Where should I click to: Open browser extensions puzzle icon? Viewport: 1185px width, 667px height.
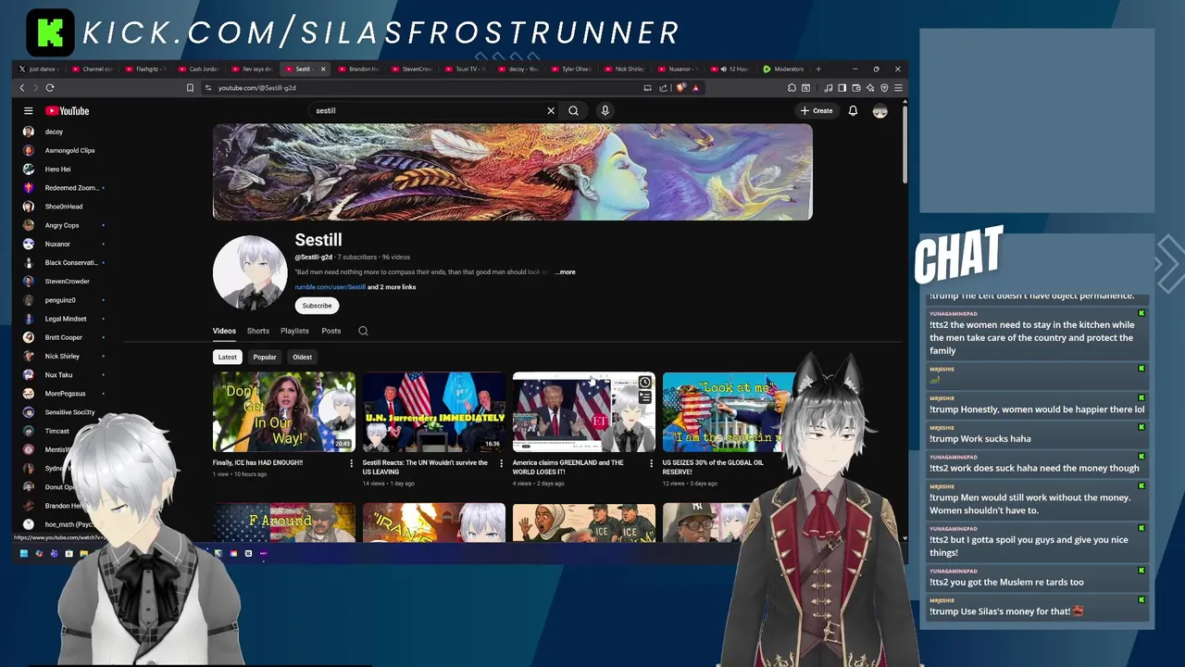pyautogui.click(x=792, y=88)
